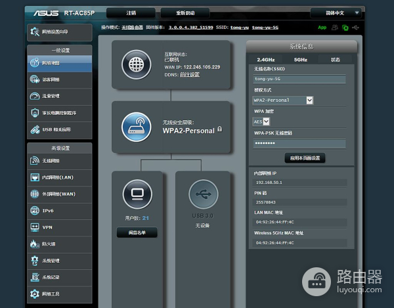Click the USB 3.0 device icon
The height and width of the screenshot is (308, 394).
(x=202, y=194)
